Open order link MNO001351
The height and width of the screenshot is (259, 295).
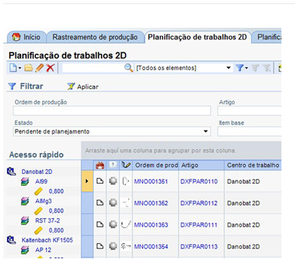[151, 182]
